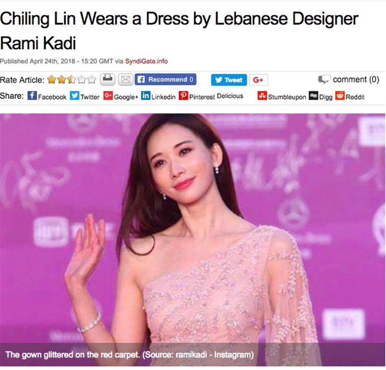The width and height of the screenshot is (386, 370).
Task: Post article to Reddit icon
Action: click(x=340, y=95)
